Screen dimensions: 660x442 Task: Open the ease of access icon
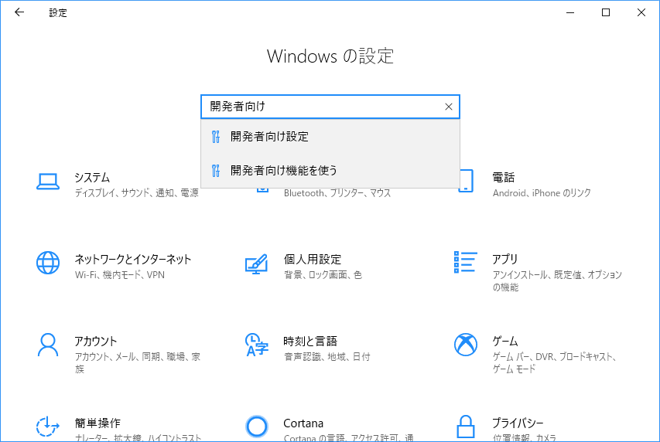(47, 426)
